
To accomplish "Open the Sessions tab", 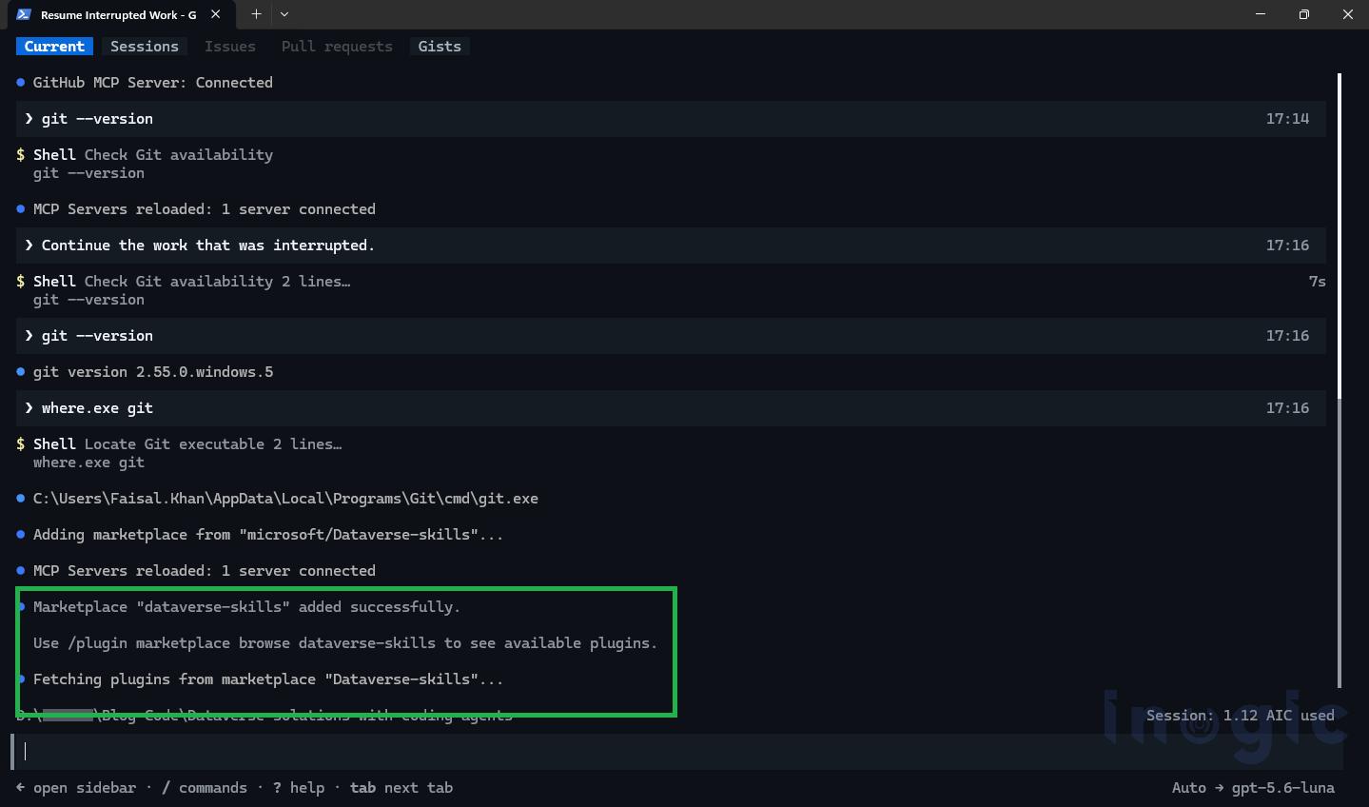I will click(x=145, y=46).
